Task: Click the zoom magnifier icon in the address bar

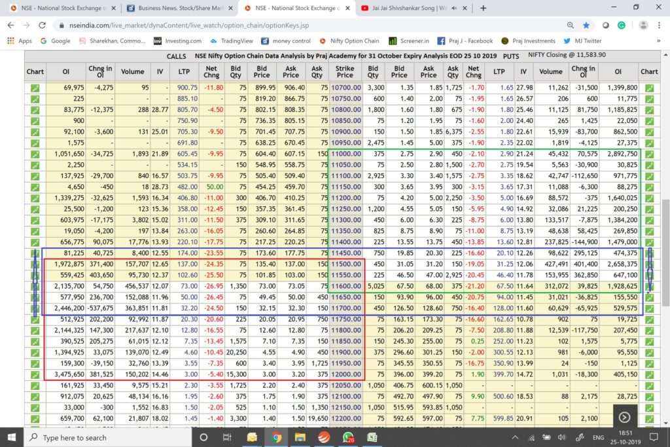Action: click(571, 25)
